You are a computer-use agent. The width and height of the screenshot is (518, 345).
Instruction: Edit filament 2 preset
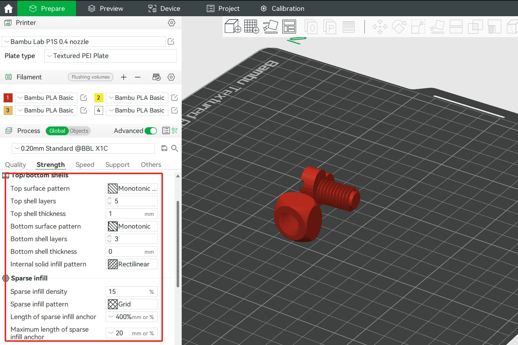pyautogui.click(x=174, y=98)
